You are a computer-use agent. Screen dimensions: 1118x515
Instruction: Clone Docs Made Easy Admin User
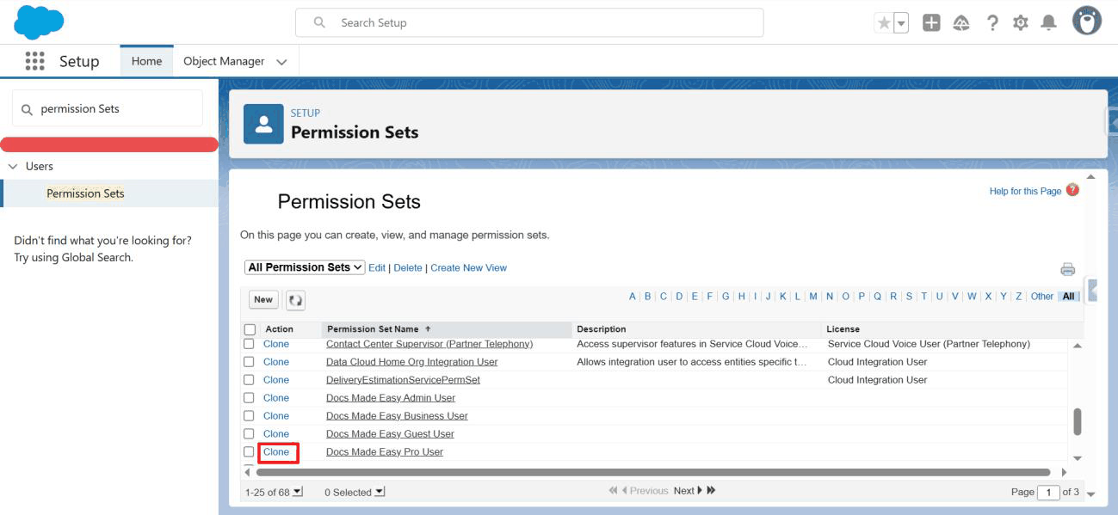(276, 398)
